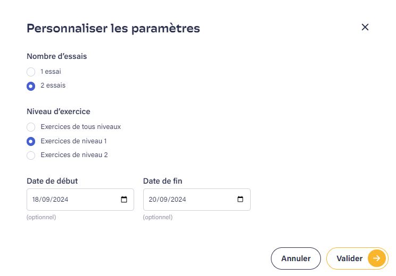Select the 1 essai radio option

(x=31, y=72)
